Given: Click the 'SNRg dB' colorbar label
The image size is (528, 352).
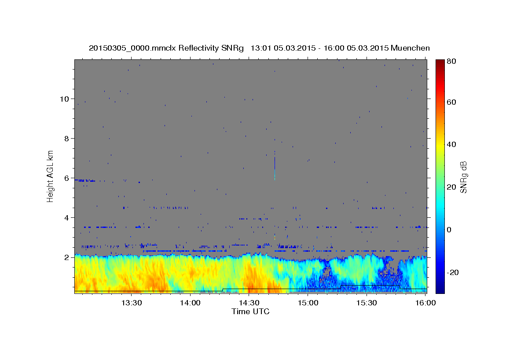Looking at the screenshot, I should 463,177.
